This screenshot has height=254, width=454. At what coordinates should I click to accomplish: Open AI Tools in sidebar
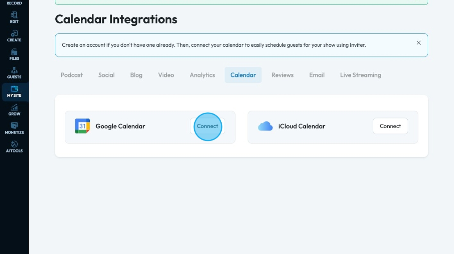coord(14,147)
